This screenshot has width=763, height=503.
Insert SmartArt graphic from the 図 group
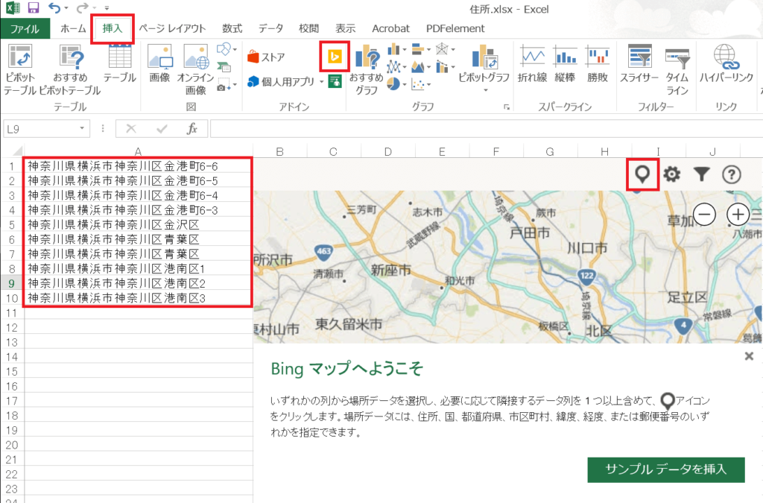coord(224,66)
